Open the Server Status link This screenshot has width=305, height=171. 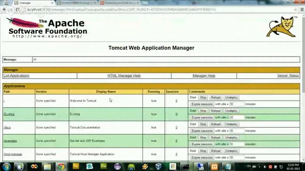point(288,76)
